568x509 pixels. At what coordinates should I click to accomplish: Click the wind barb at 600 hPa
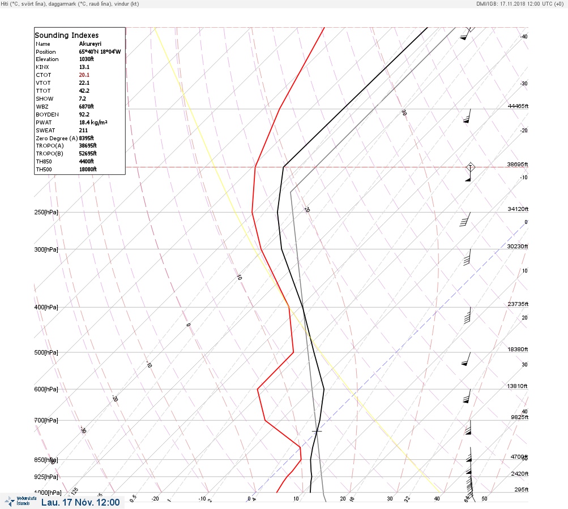(467, 396)
